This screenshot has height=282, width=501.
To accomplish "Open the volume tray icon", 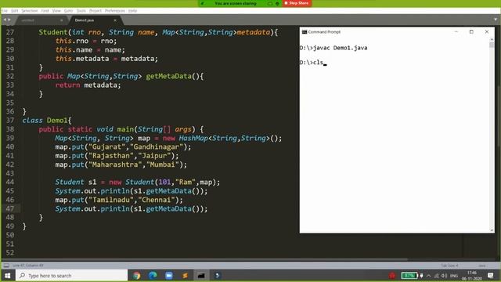I will 445,276.
